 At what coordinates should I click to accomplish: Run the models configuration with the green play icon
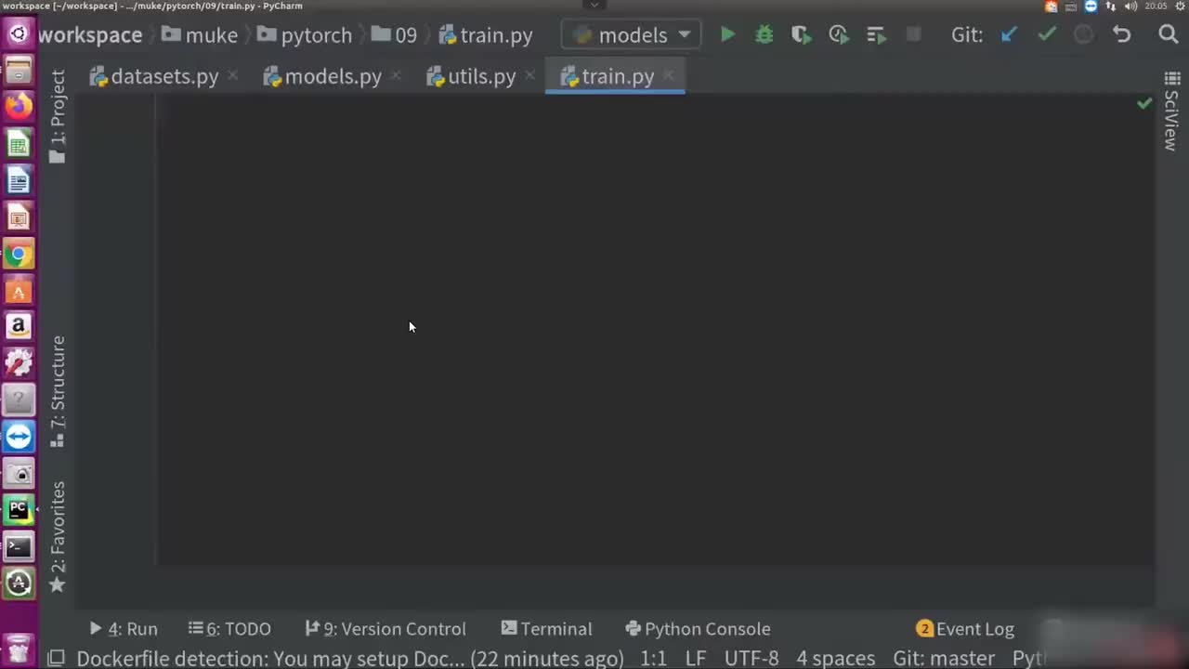tap(727, 35)
